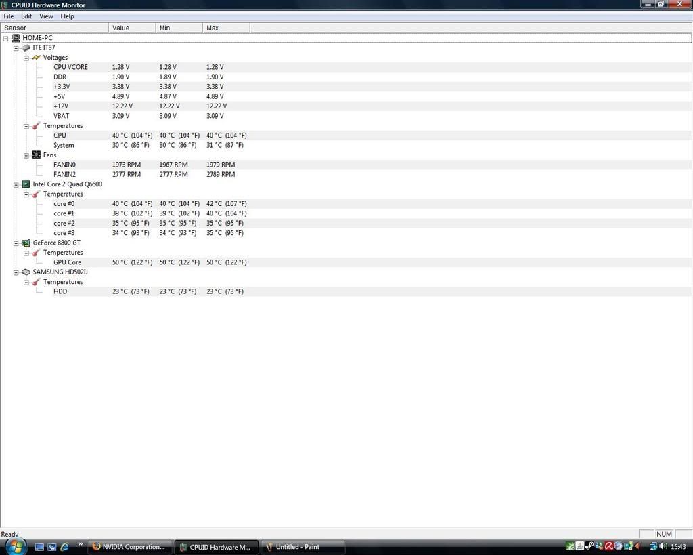
Task: Click the 15:43 taskbar clock
Action: [679, 547]
